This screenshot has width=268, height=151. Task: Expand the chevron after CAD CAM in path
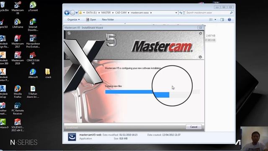coord(129,13)
